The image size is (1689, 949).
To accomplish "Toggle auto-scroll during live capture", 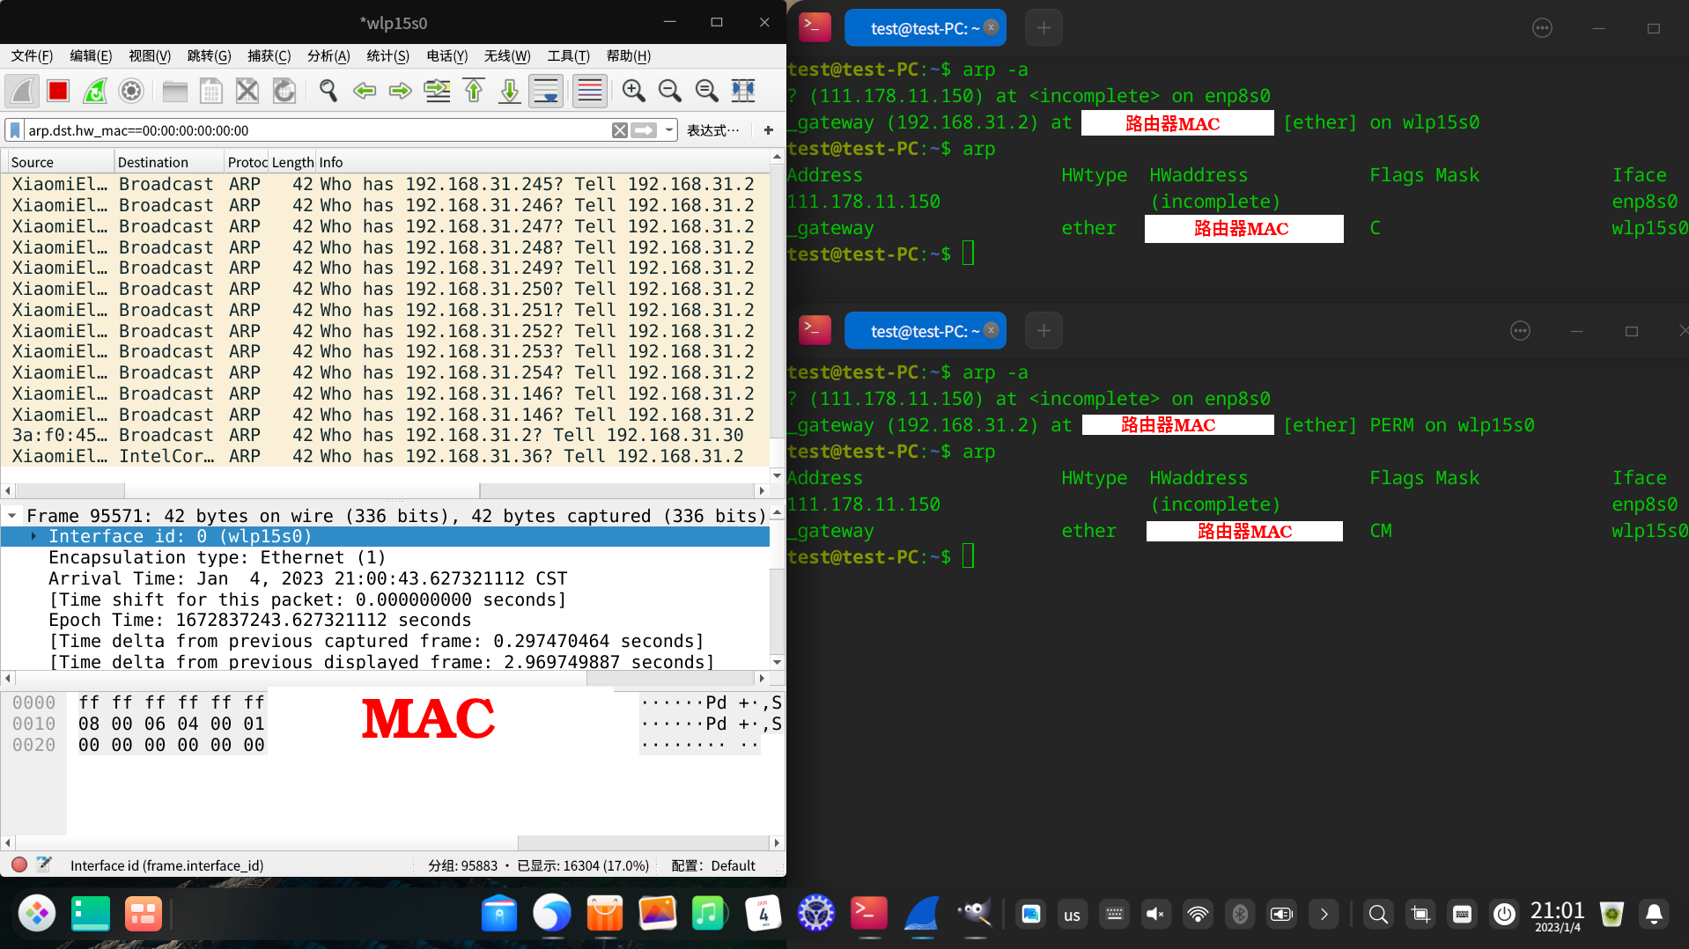I will pyautogui.click(x=546, y=91).
